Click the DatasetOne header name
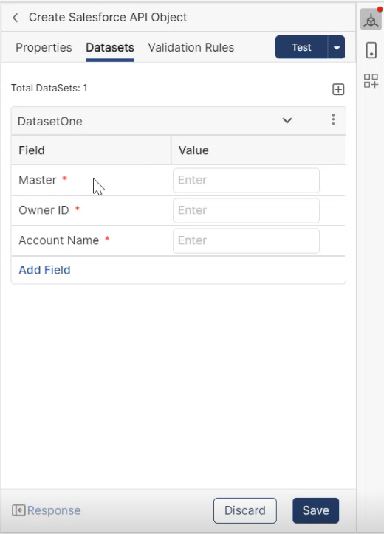The width and height of the screenshot is (384, 534). [x=50, y=121]
